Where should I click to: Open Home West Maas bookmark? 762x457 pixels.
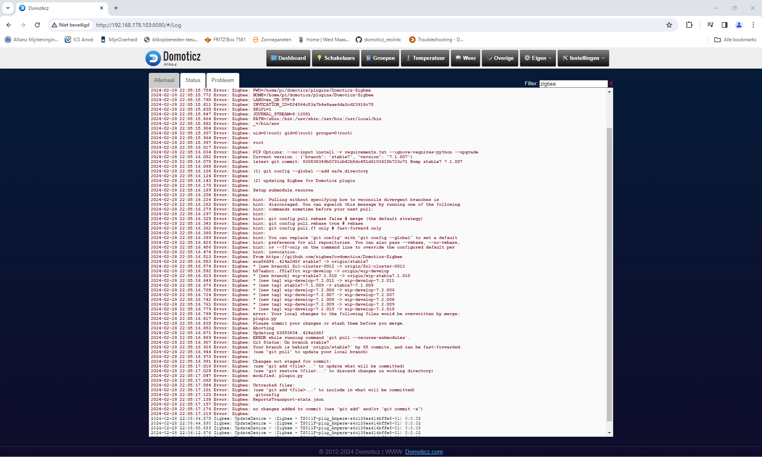323,40
